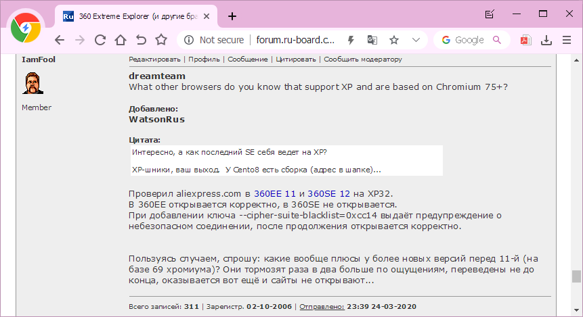Click username IamFool
Viewport: 583px width, 317px height.
[39, 59]
